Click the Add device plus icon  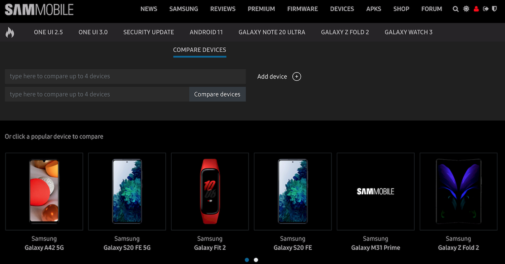click(296, 76)
